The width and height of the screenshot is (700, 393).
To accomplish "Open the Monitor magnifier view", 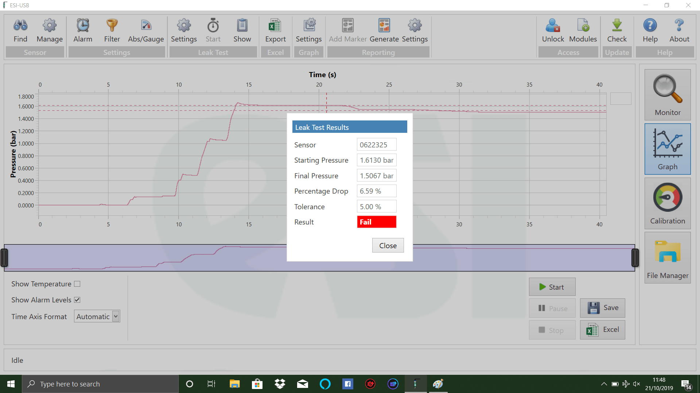I will 667,95.
